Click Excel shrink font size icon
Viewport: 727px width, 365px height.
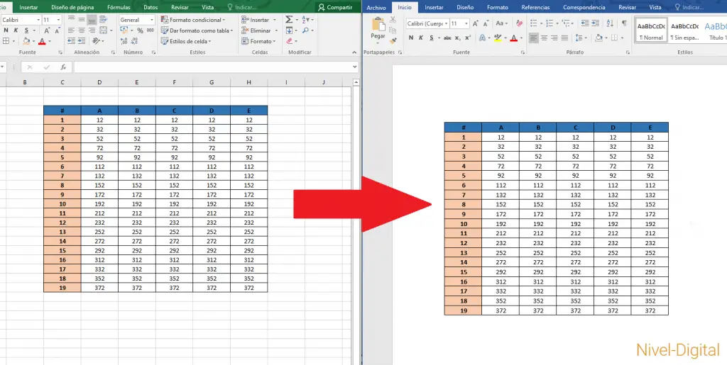coord(58,30)
